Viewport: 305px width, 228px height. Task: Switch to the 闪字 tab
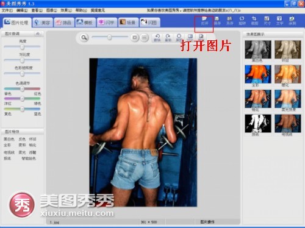click(107, 23)
